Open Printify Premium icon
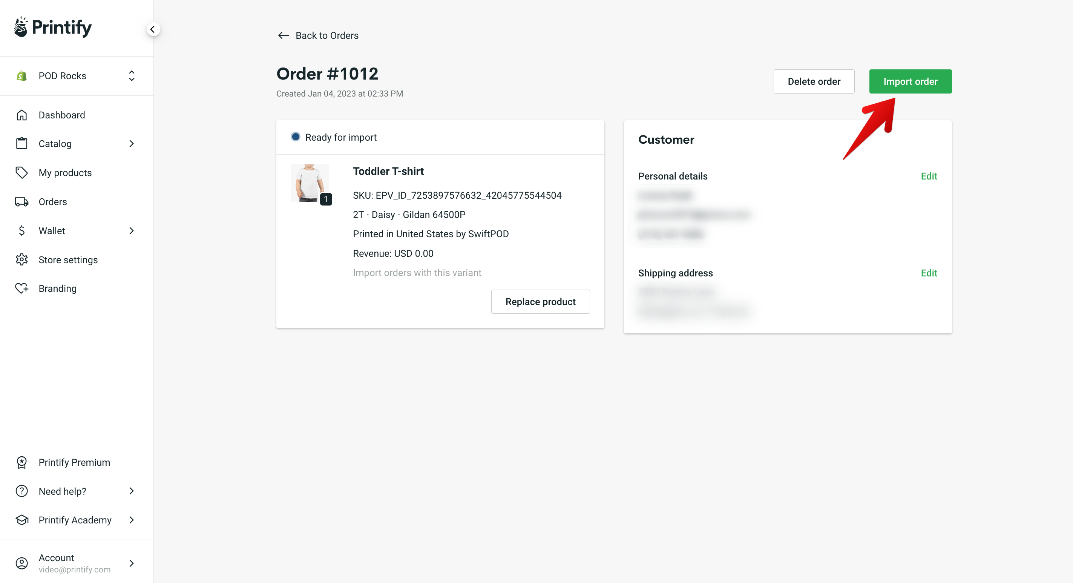Screen dimensions: 1073x583 tap(21, 462)
